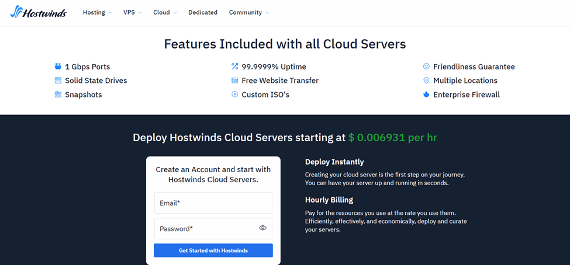Click the 1 Gbps Ports icon

click(x=58, y=67)
